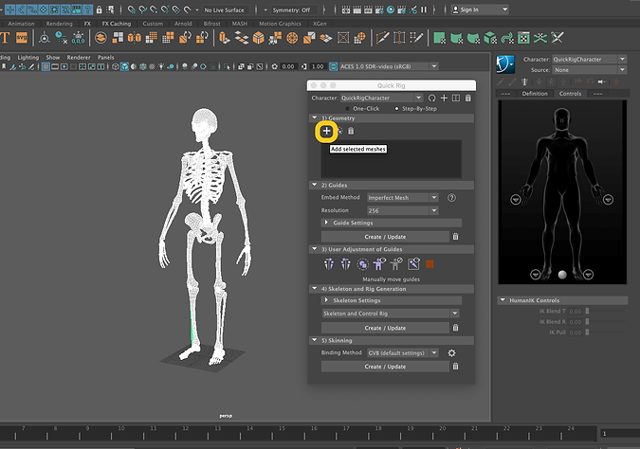This screenshot has width=640, height=449.
Task: Open ACES 1.0 SDR-video view transform dropdown
Action: point(389,66)
